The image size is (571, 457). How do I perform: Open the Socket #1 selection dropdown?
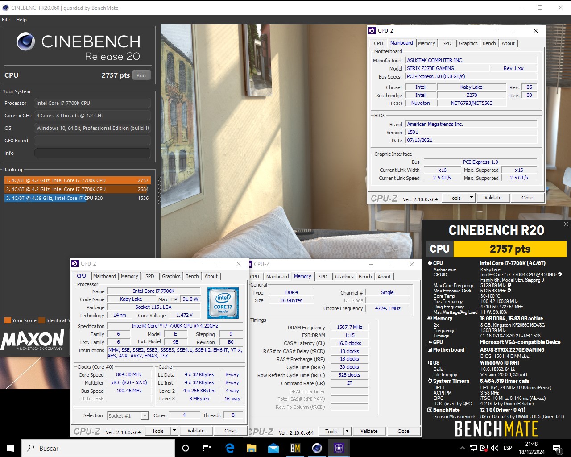pyautogui.click(x=128, y=415)
